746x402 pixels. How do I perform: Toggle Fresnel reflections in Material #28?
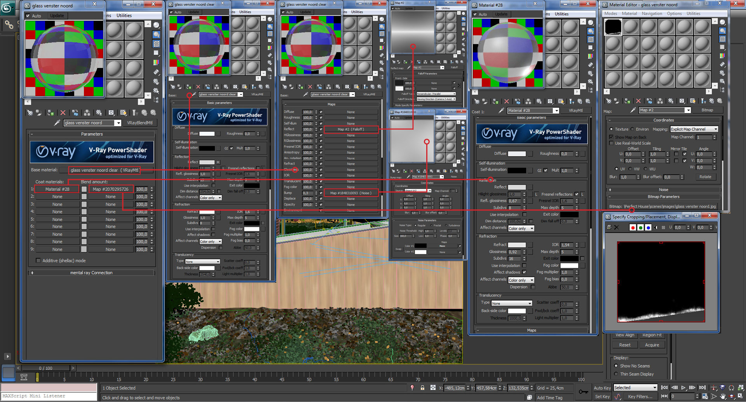click(577, 194)
